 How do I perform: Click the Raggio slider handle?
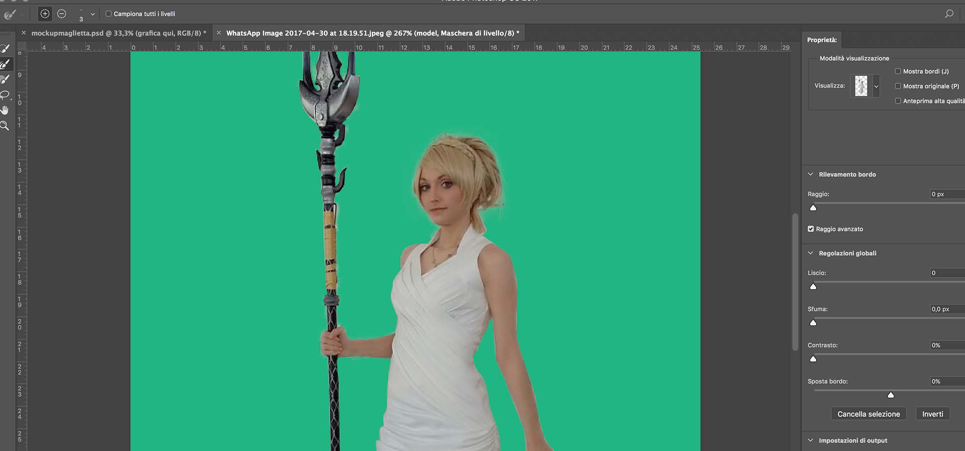point(813,207)
